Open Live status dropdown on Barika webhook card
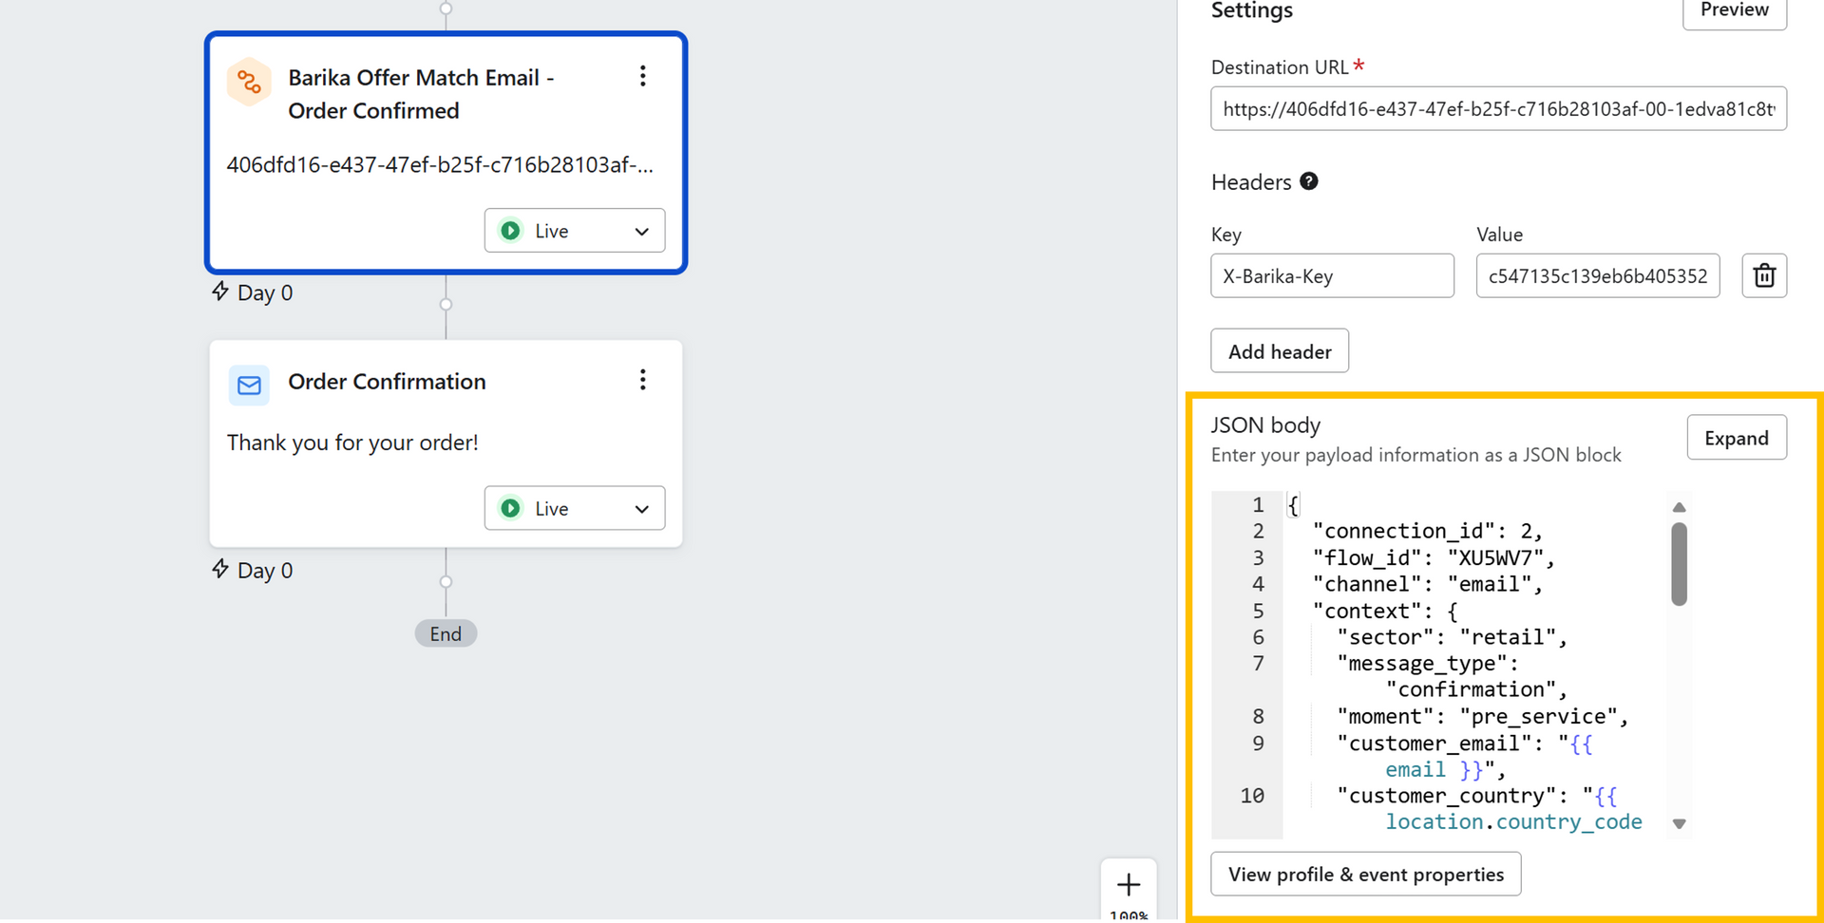Screen dimensions: 1824x923 click(575, 231)
